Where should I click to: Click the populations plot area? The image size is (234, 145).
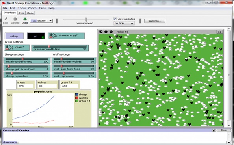[43, 110]
